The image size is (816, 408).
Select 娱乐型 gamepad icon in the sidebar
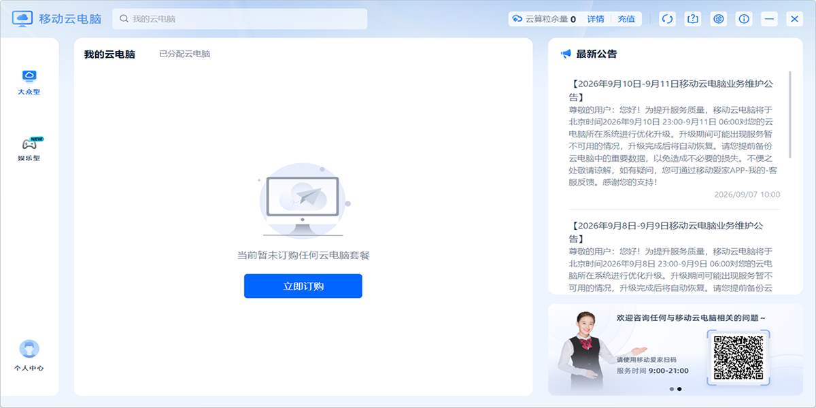point(29,144)
